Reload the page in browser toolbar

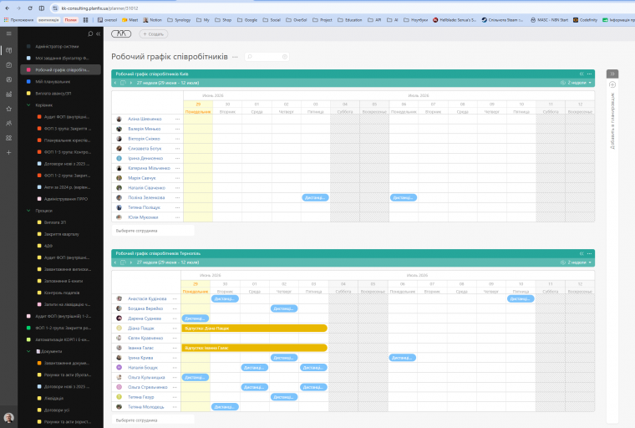click(x=30, y=8)
